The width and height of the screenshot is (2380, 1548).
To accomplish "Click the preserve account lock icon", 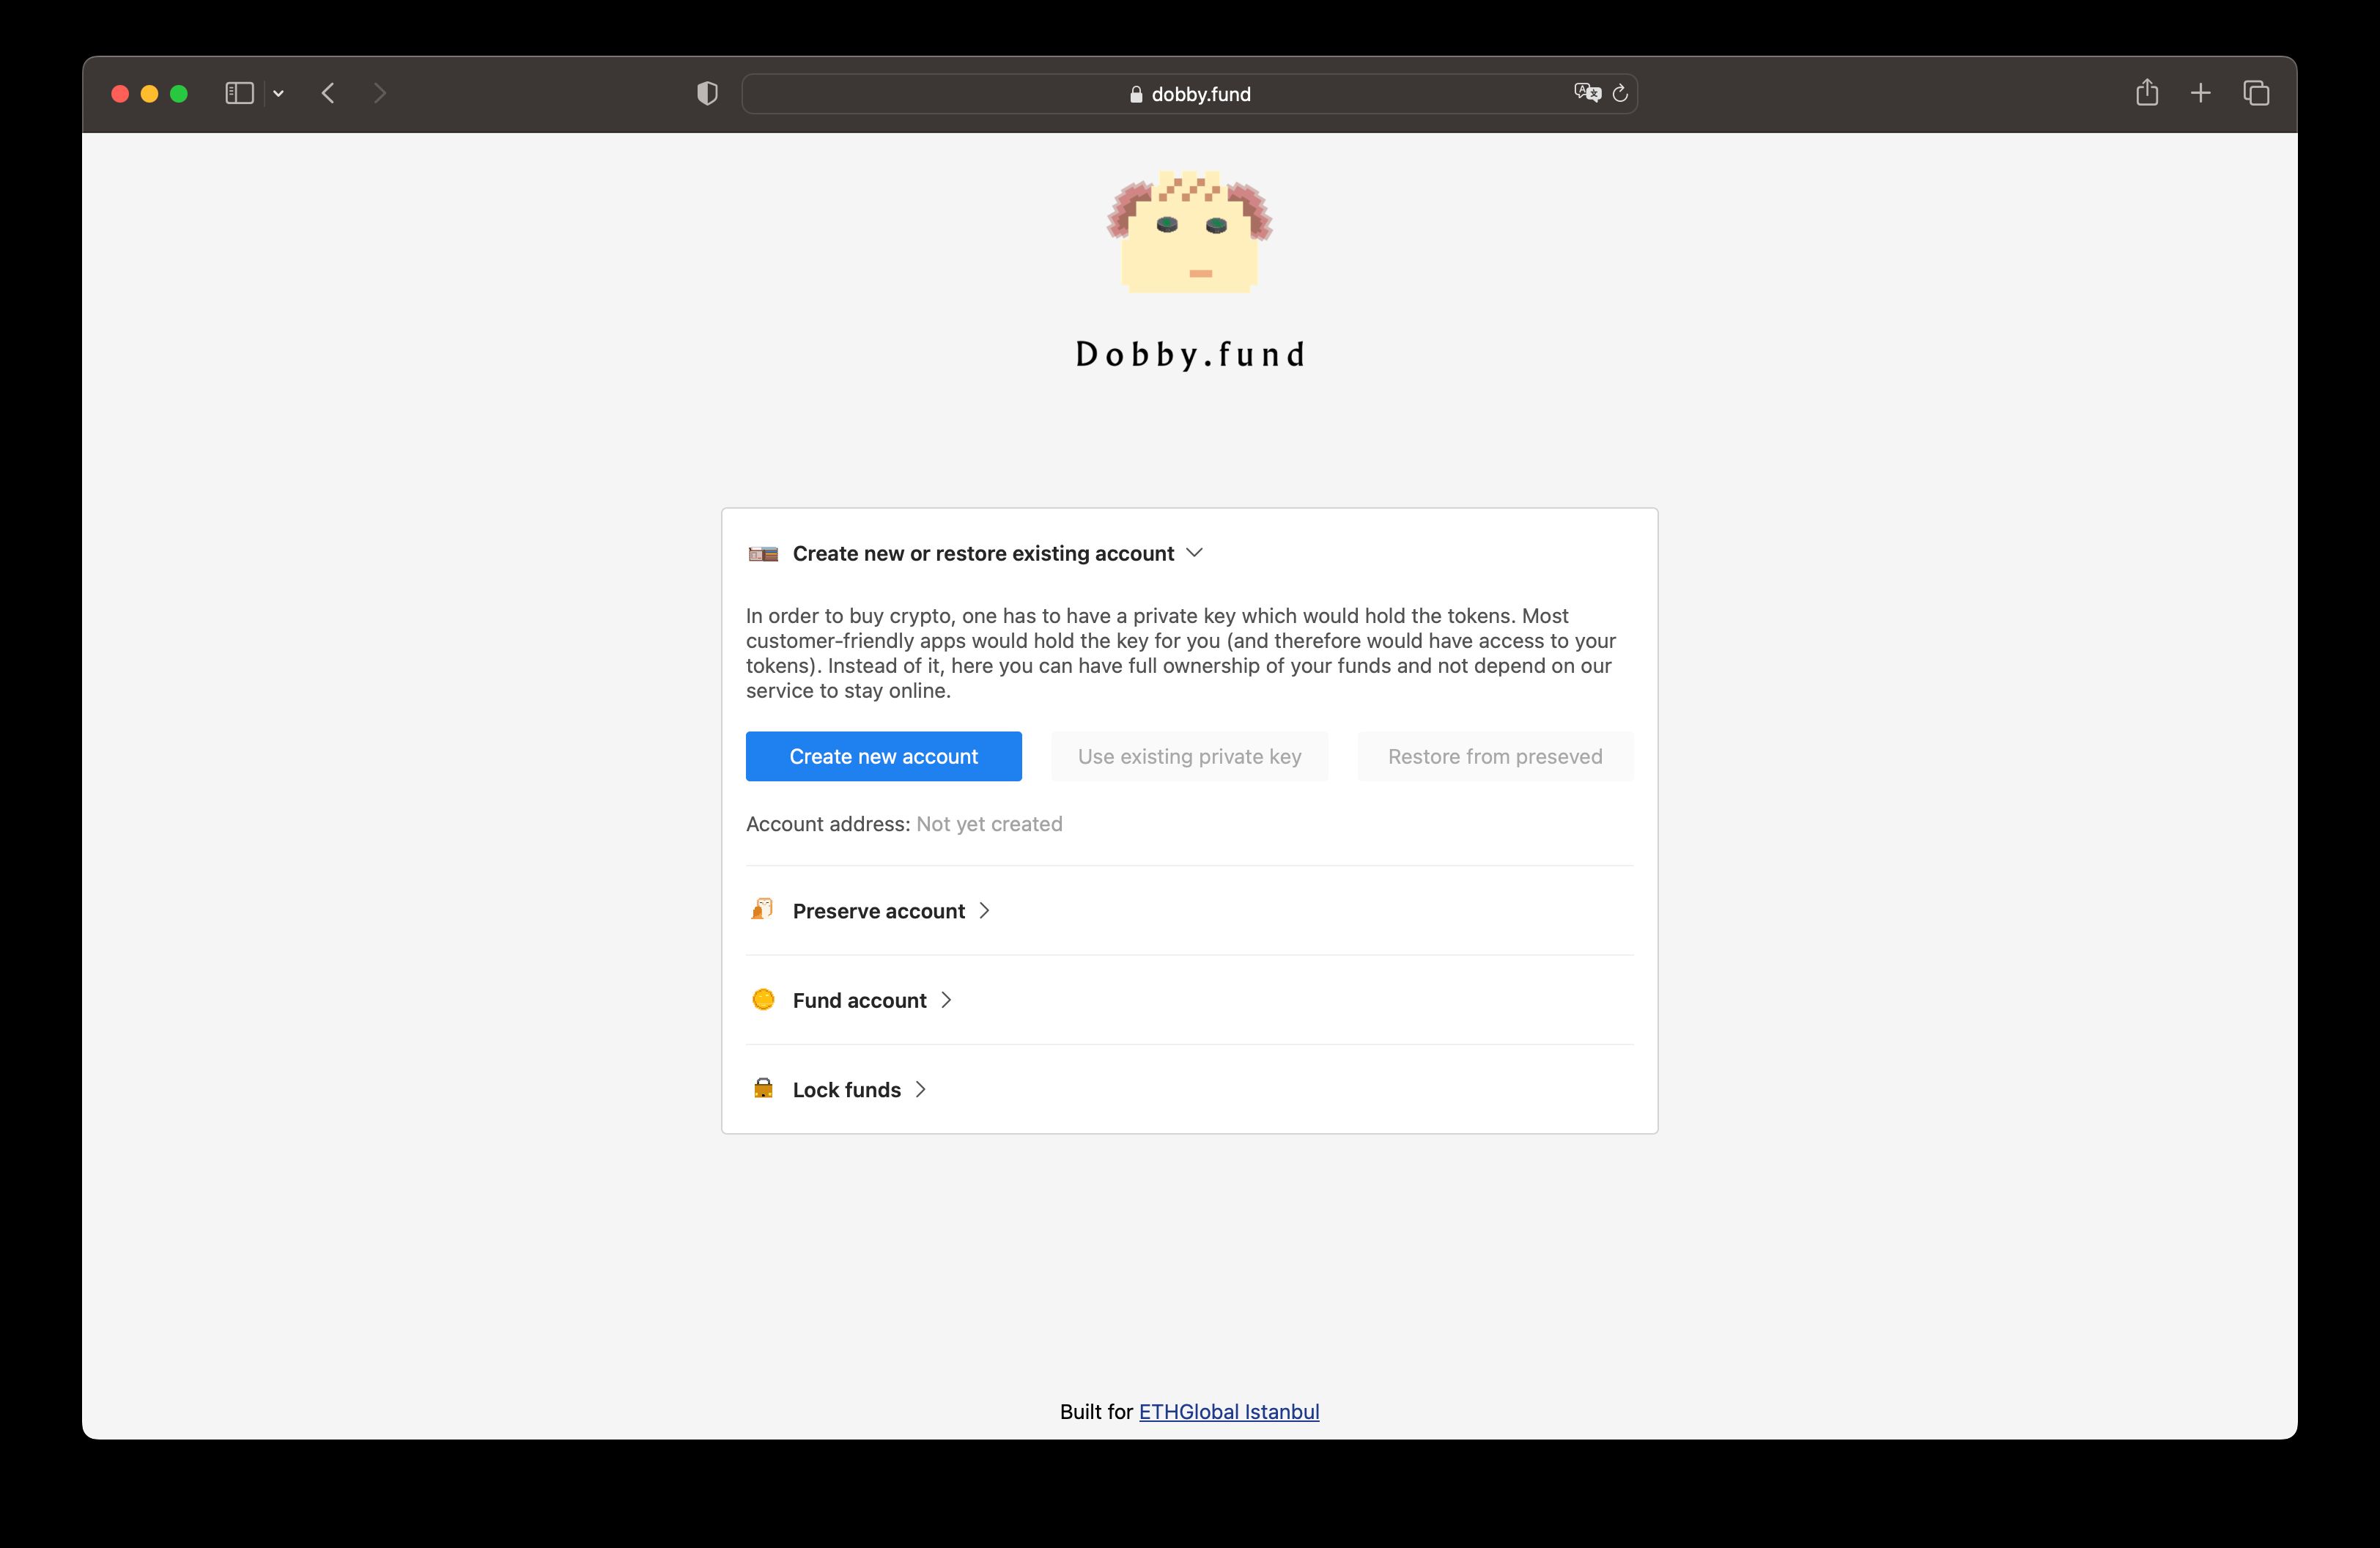I will click(x=761, y=910).
